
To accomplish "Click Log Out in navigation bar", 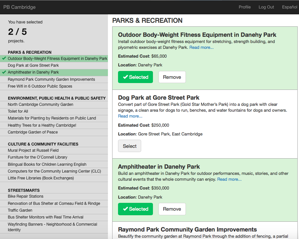I will pyautogui.click(x=266, y=7).
